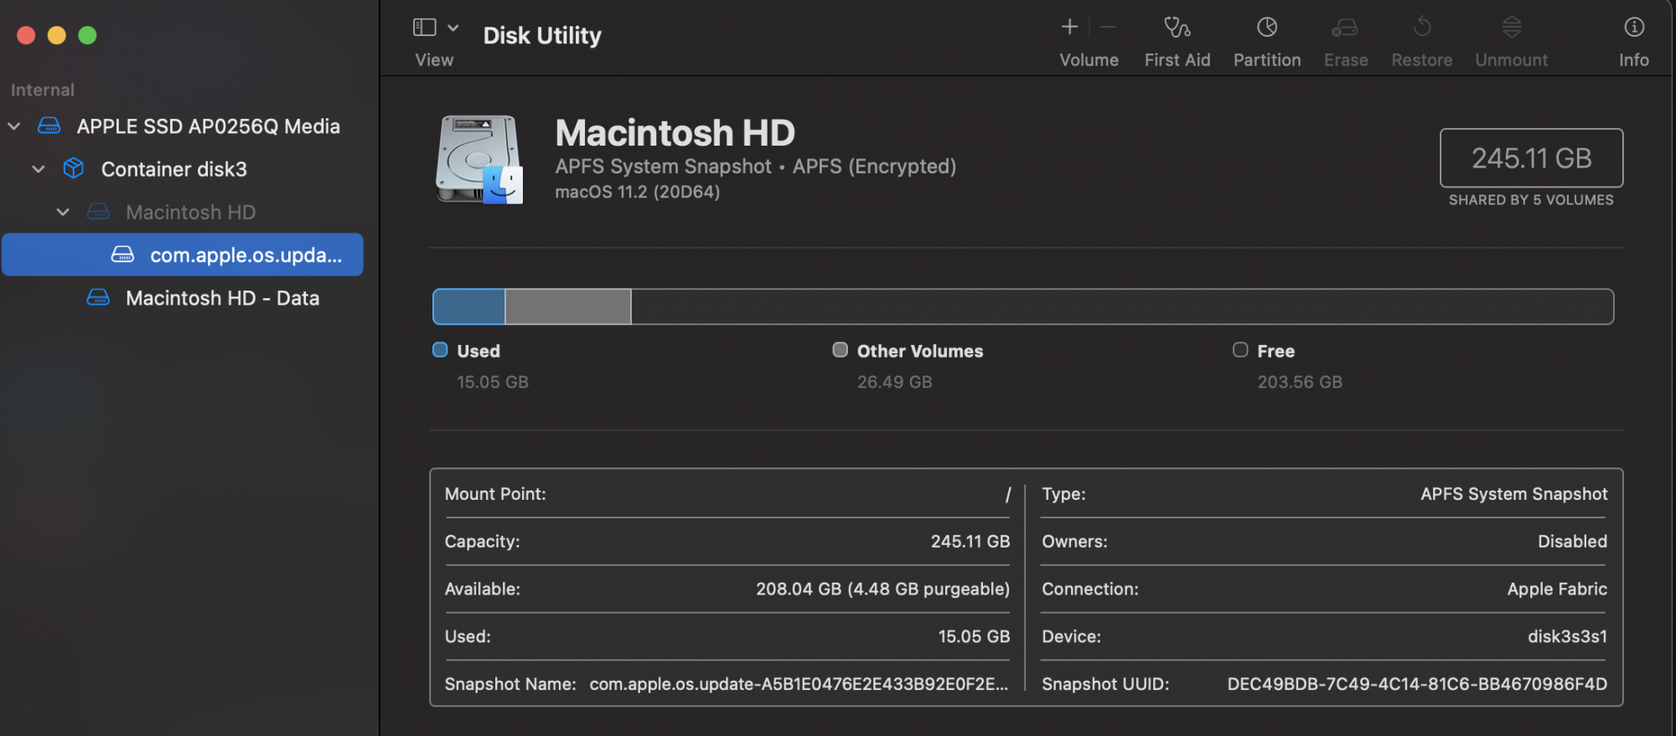Click the Macintosh HD heading text
This screenshot has height=736, width=1676.
(x=675, y=133)
